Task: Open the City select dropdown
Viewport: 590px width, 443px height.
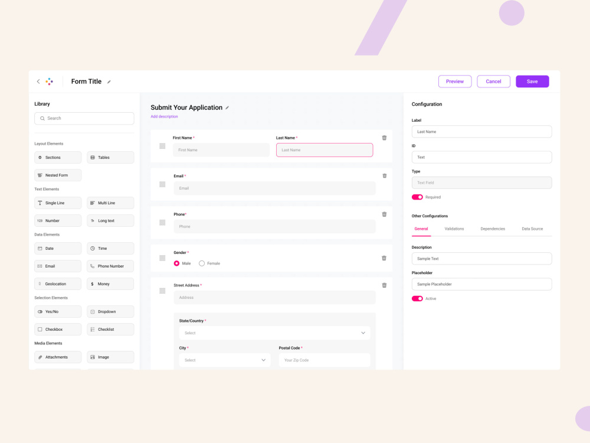Action: click(225, 360)
